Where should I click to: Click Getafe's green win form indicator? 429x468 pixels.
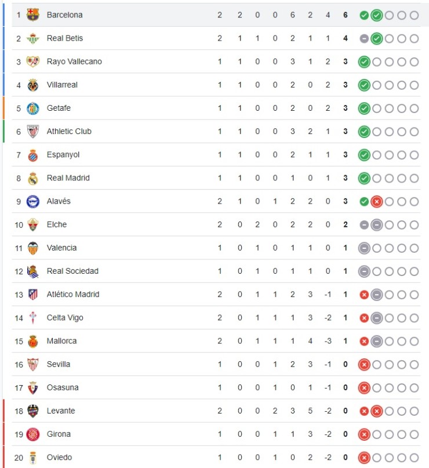point(364,108)
